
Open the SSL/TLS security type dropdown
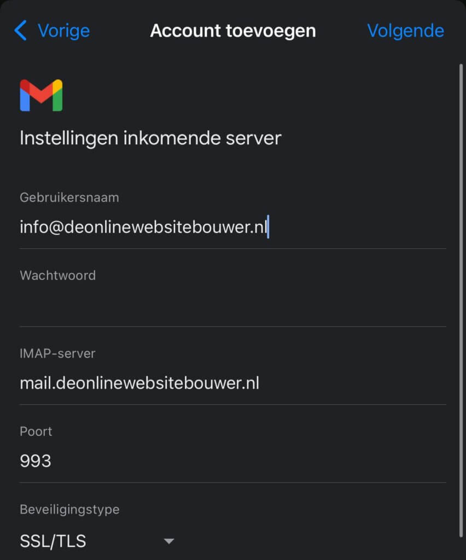(97, 541)
